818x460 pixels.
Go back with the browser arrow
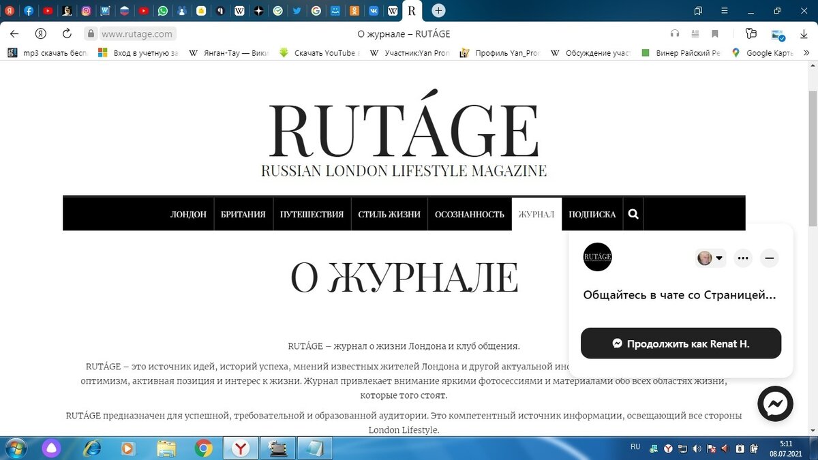pyautogui.click(x=14, y=33)
